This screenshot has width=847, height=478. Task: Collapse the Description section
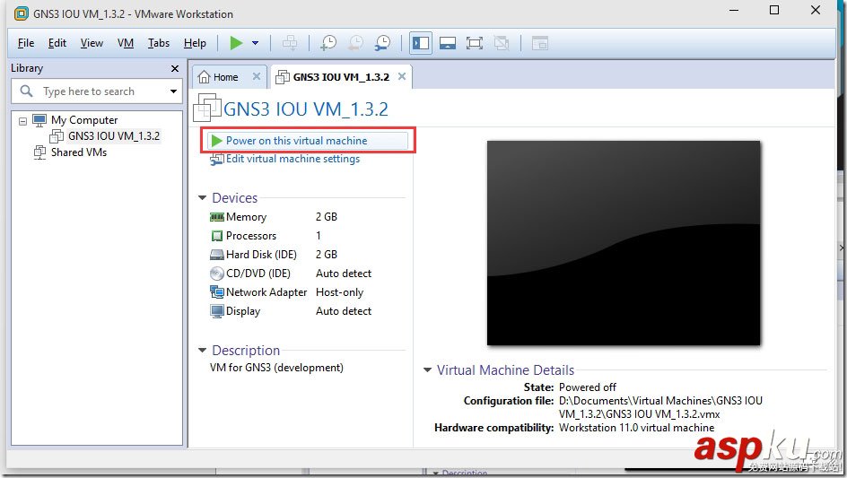[x=203, y=351]
